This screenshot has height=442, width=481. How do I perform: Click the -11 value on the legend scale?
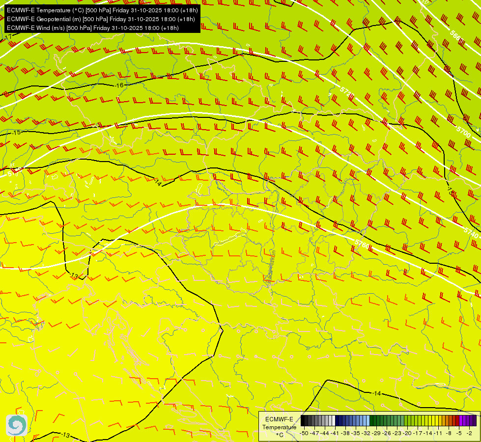[438, 433]
